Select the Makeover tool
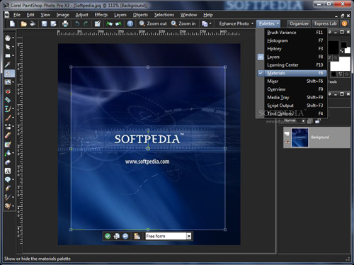This screenshot has height=265, width=354. click(8, 100)
